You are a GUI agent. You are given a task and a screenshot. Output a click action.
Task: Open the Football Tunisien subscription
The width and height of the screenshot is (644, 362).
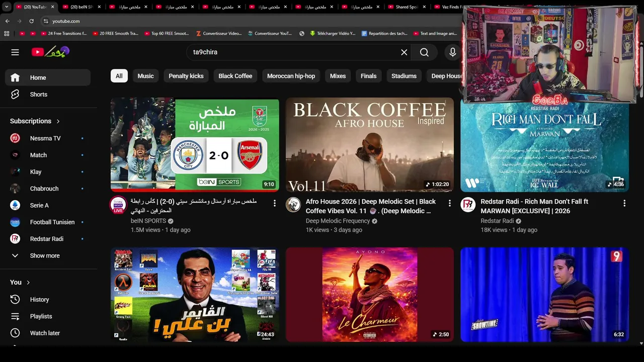click(48, 222)
